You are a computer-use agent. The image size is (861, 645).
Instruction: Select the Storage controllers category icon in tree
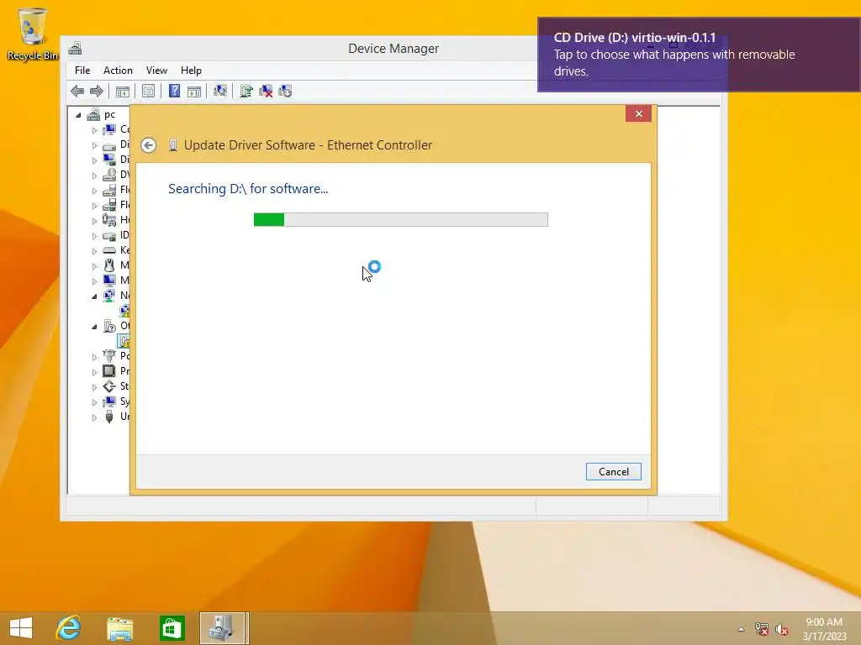109,386
